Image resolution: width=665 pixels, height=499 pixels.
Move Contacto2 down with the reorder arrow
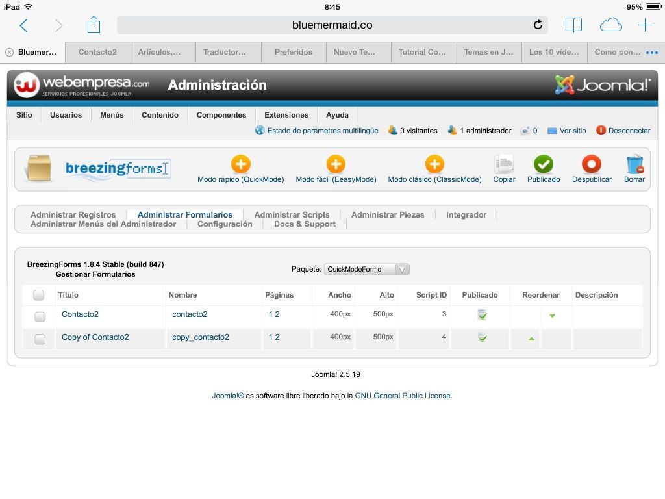coord(552,316)
